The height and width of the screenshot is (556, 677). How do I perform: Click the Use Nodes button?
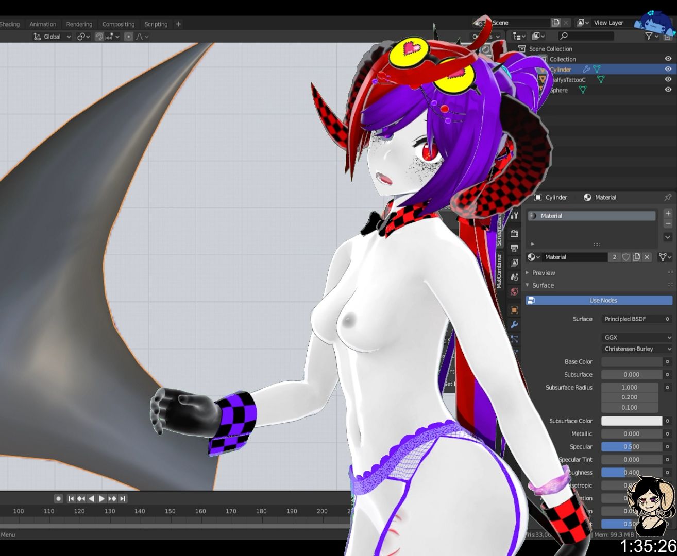(x=599, y=300)
